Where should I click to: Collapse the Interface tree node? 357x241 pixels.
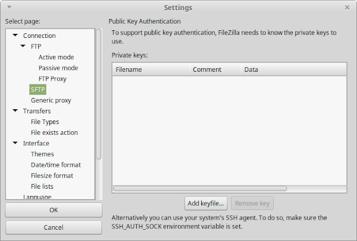point(15,143)
